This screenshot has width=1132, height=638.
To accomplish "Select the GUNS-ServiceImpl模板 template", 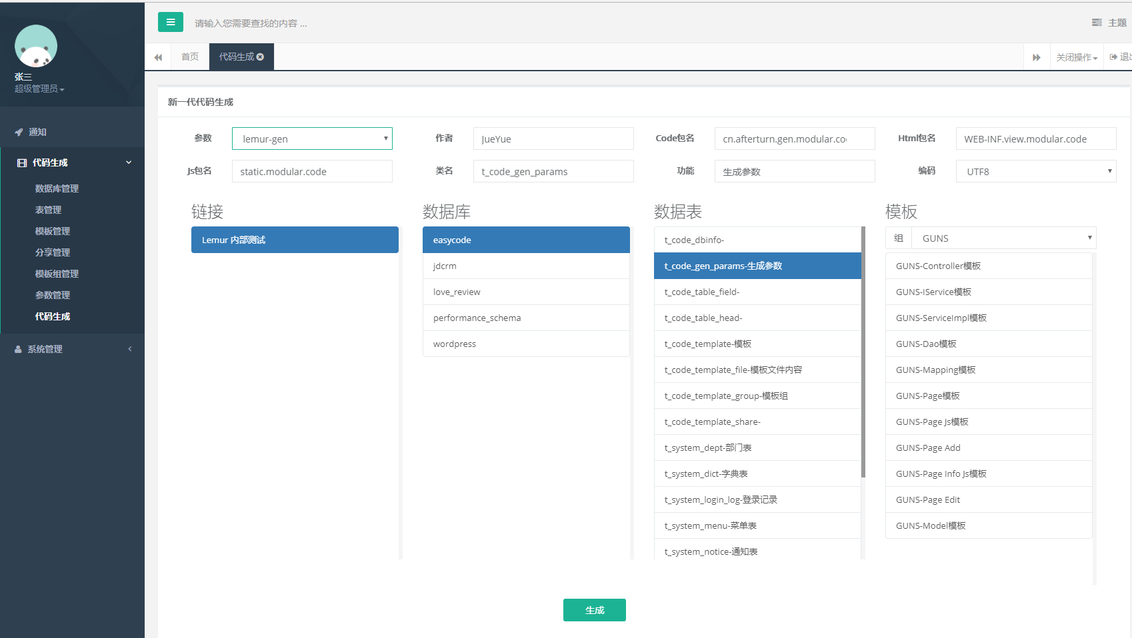I will (x=989, y=318).
